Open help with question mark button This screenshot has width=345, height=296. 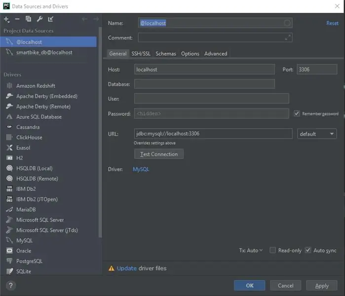pos(10,286)
